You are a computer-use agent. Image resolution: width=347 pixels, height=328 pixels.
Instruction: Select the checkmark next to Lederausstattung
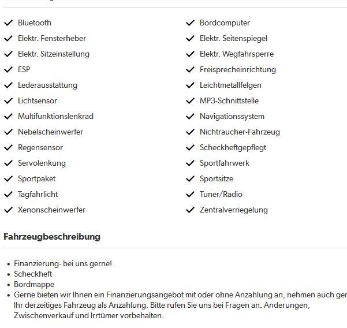(x=8, y=85)
